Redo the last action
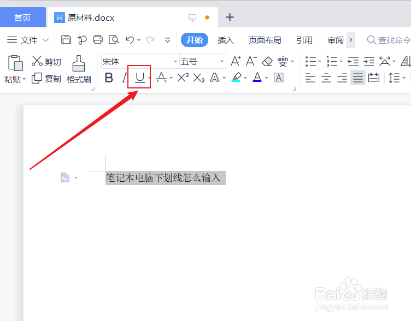 150,40
